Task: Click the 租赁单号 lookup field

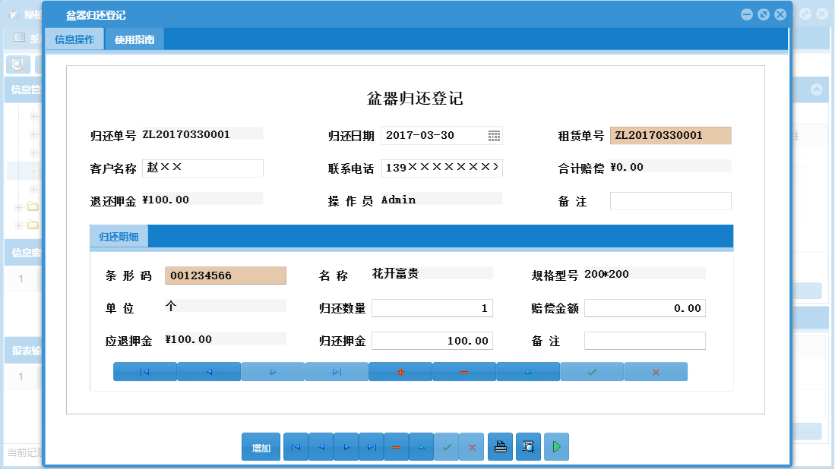Action: 669,135
